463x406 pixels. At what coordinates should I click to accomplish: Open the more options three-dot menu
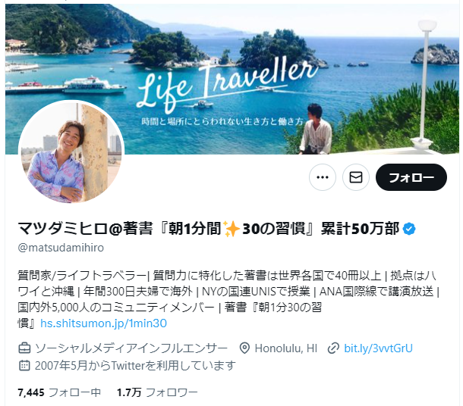point(322,177)
